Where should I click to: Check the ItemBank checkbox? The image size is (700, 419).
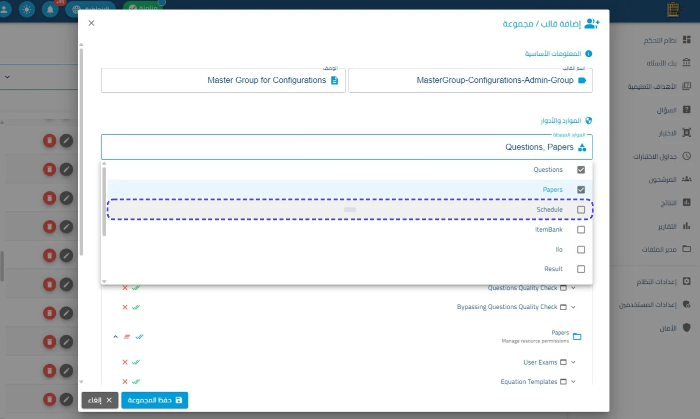point(581,229)
